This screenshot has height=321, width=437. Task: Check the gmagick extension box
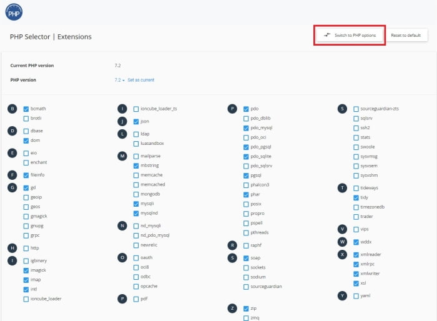click(x=26, y=217)
